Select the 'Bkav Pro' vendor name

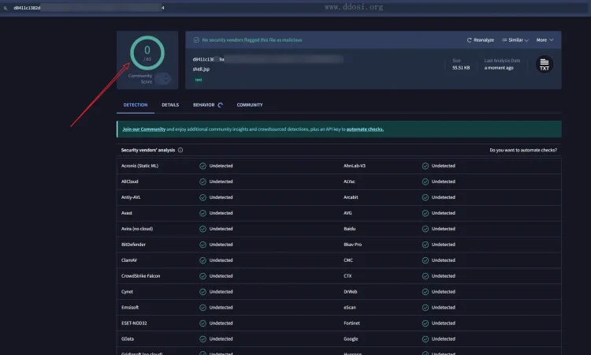click(352, 245)
